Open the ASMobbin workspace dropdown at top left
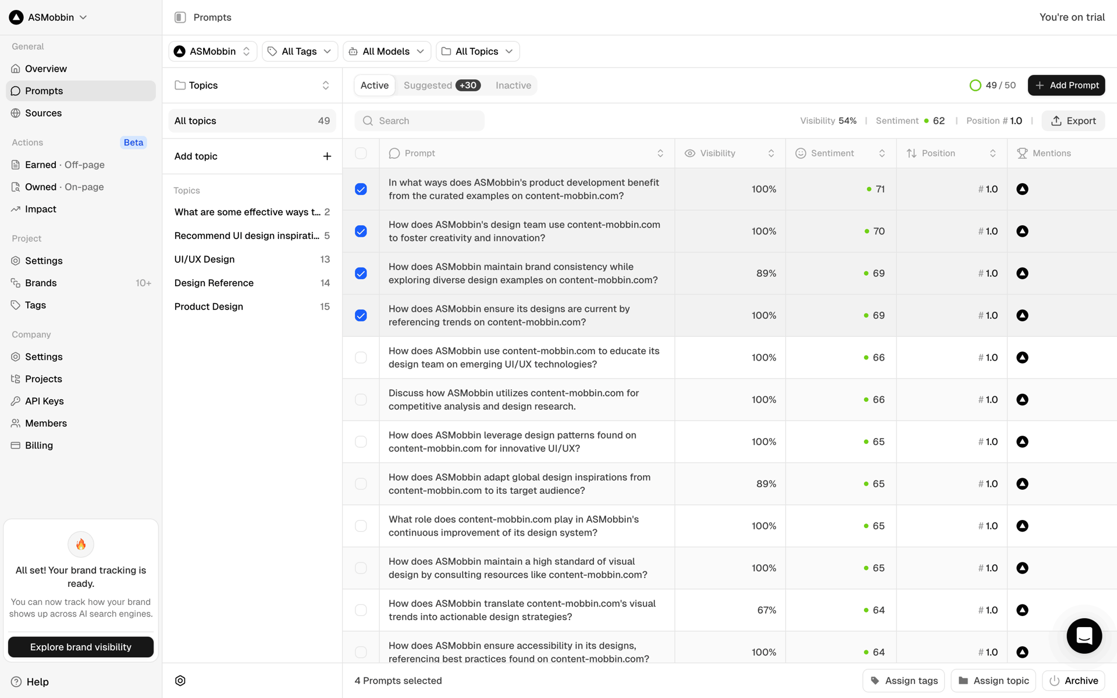 tap(48, 17)
